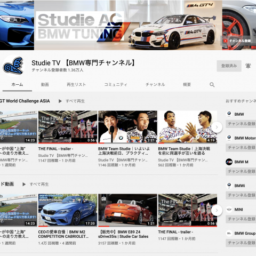This screenshot has height=256, width=256.
Task: Open the orange BMW Z4 thumbnail
Action: point(127,210)
